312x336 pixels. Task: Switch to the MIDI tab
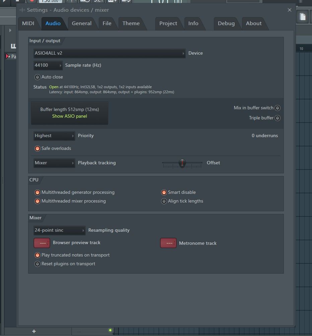tap(28, 23)
